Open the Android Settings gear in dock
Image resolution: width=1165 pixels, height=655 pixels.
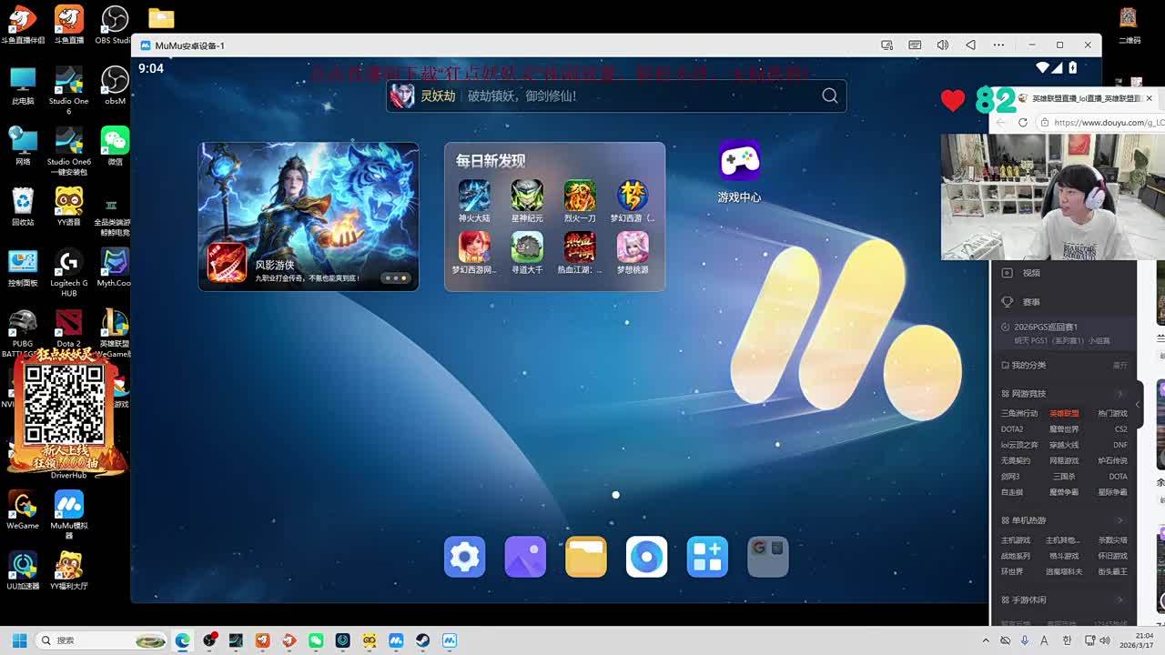(464, 557)
